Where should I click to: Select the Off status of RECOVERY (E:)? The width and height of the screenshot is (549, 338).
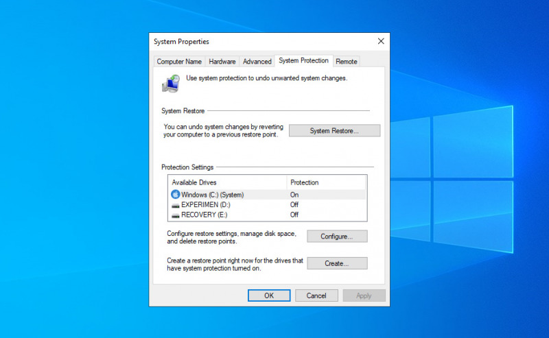(x=294, y=215)
